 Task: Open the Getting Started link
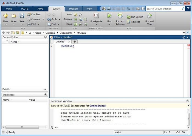tap(97, 106)
